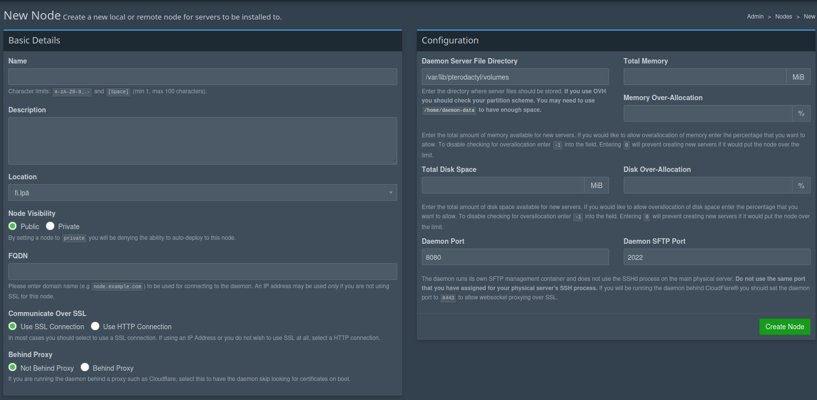
Task: Open Nodes breadcrumb link
Action: click(783, 17)
